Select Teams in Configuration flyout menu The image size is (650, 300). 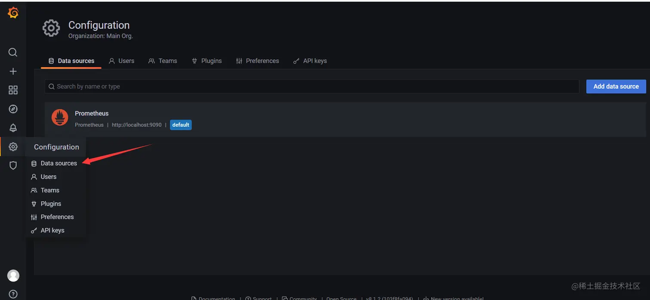(x=45, y=190)
